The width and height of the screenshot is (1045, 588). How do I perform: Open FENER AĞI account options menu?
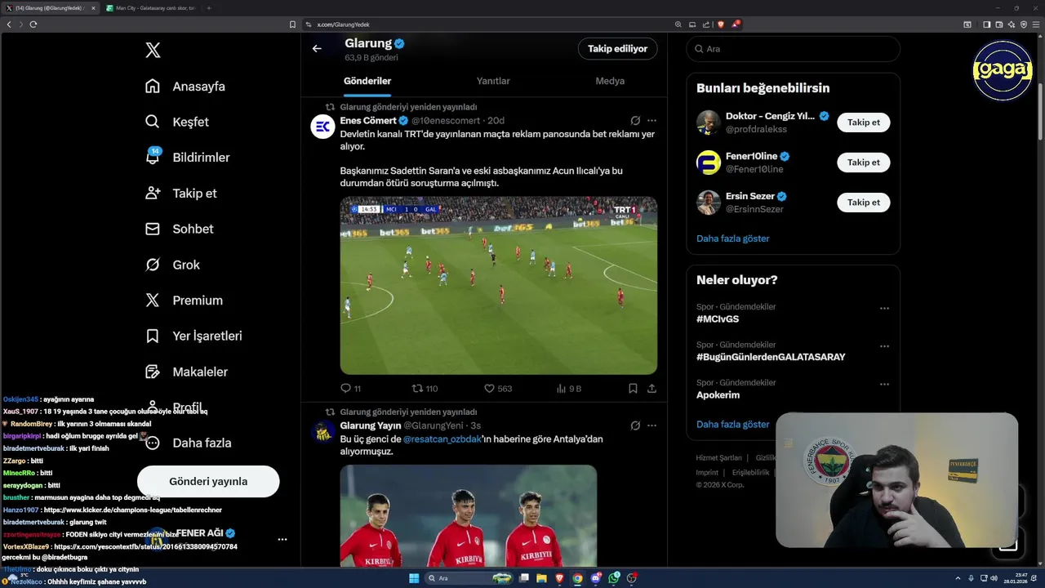coord(282,540)
